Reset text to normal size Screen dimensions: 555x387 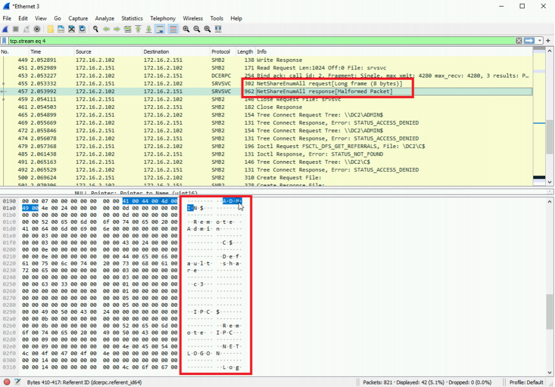pos(208,29)
